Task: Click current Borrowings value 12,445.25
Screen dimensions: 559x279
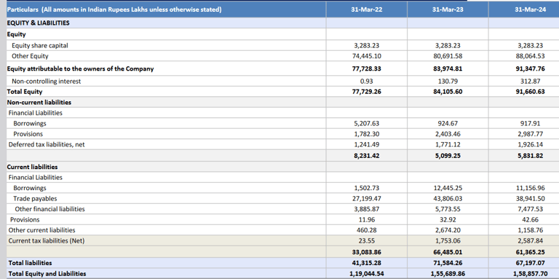Action: 448,188
